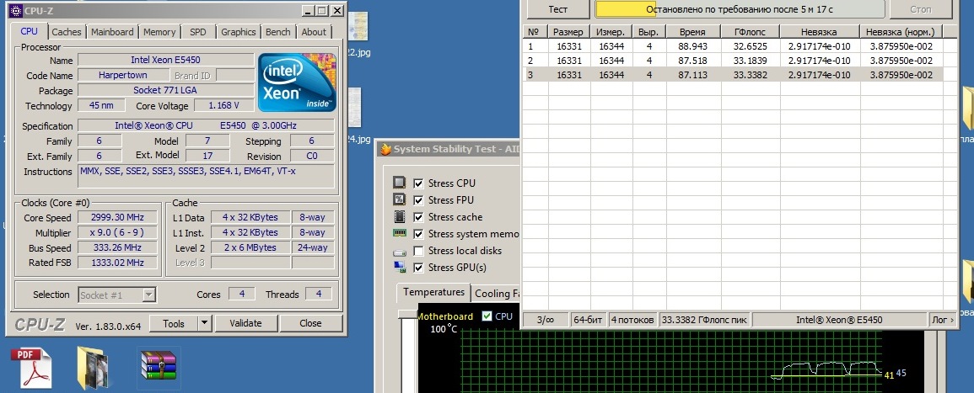Click the Name field Intel Xeon E5450
This screenshot has height=393, width=974.
166,60
